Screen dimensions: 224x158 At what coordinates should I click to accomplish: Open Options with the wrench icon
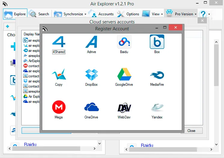click(x=128, y=14)
